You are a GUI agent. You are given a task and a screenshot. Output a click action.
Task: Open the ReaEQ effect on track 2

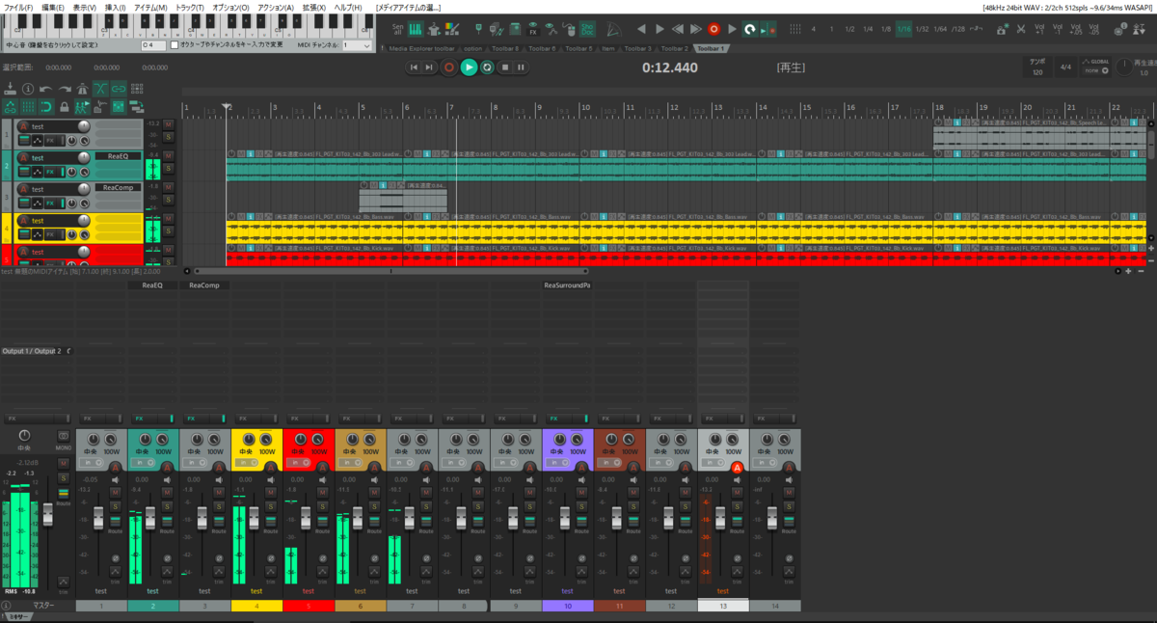pyautogui.click(x=118, y=156)
